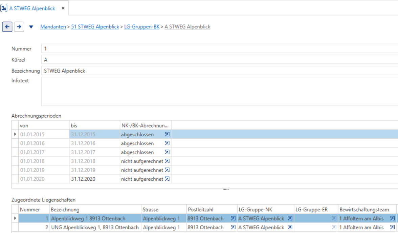This screenshot has width=398, height=233.
Task: Open Bewirtschaftungsteam link icon for UNG Alpenblickweg row
Action: click(393, 227)
